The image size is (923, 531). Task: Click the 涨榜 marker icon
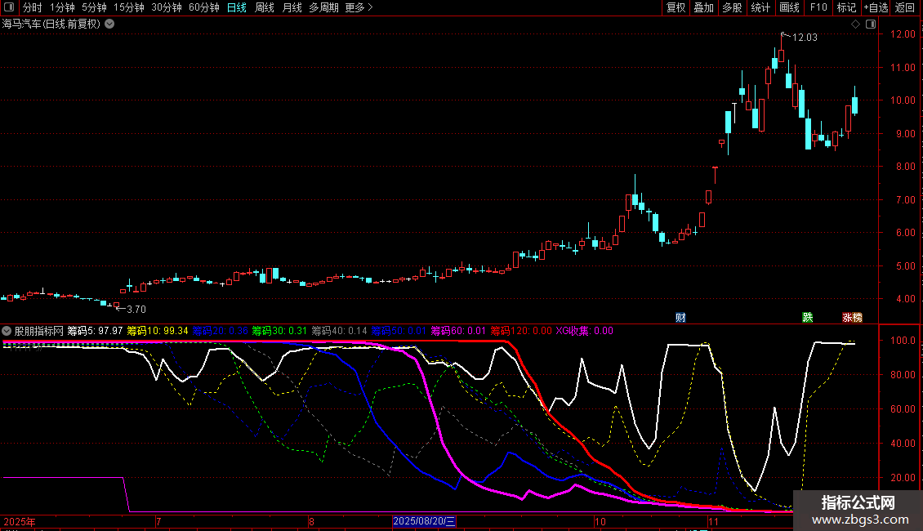click(x=852, y=317)
